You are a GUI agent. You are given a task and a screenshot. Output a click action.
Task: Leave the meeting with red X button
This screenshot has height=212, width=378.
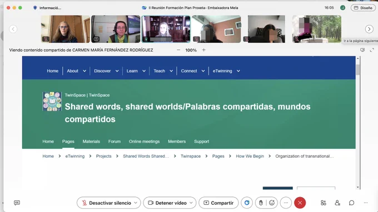(x=300, y=203)
